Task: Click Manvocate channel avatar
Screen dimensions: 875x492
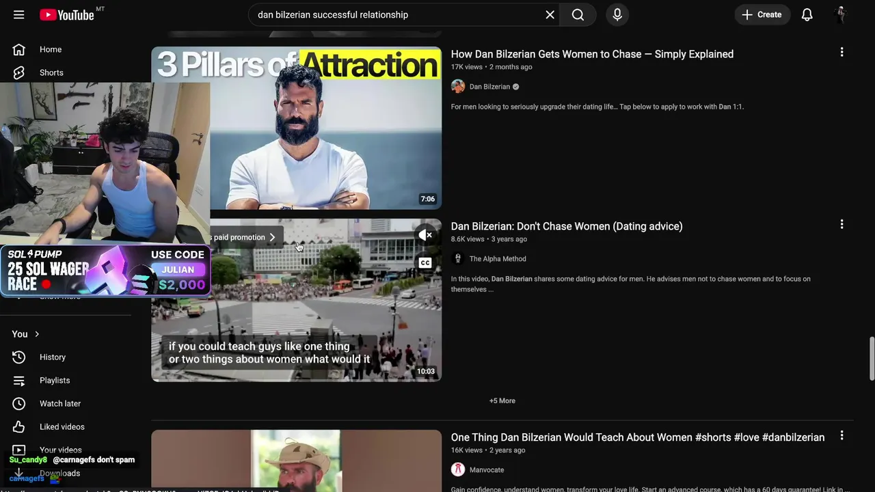Action: click(458, 469)
